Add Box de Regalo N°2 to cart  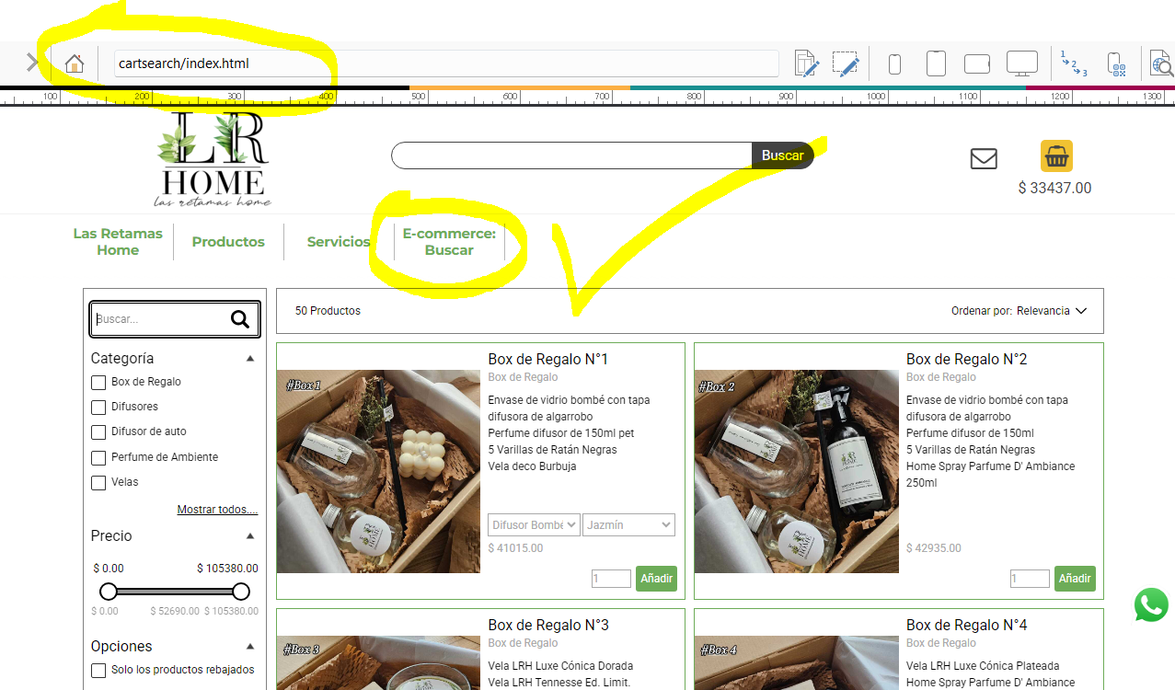[1075, 579]
